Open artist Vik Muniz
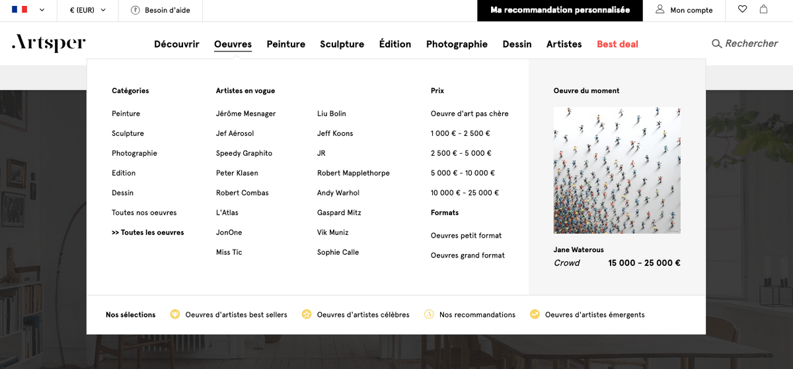Image resolution: width=793 pixels, height=369 pixels. point(332,232)
